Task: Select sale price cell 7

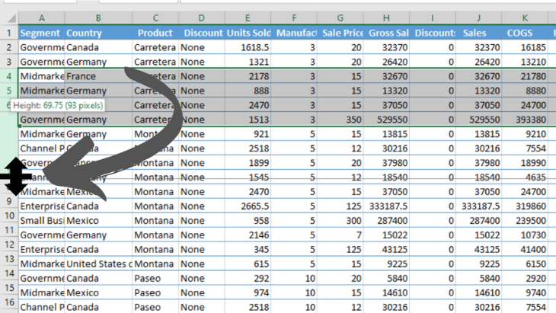Action: [x=340, y=235]
